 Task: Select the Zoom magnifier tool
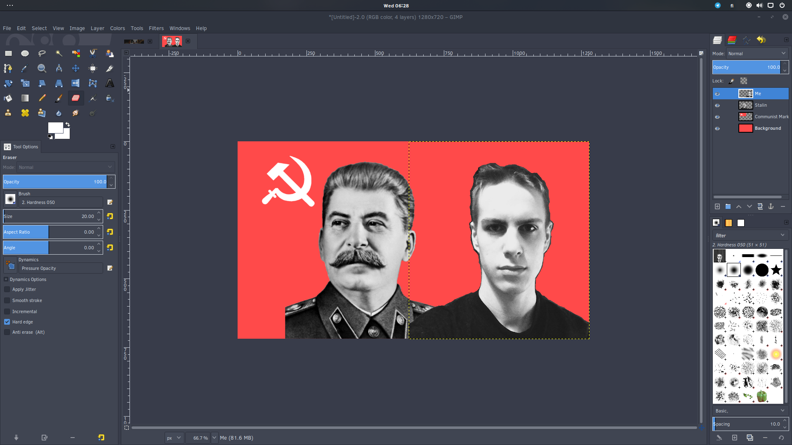(x=42, y=68)
